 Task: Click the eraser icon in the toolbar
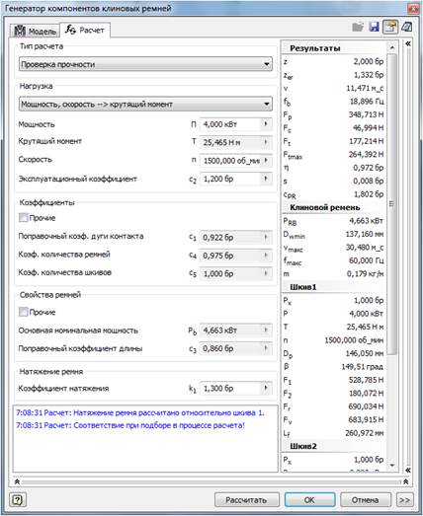[x=407, y=27]
